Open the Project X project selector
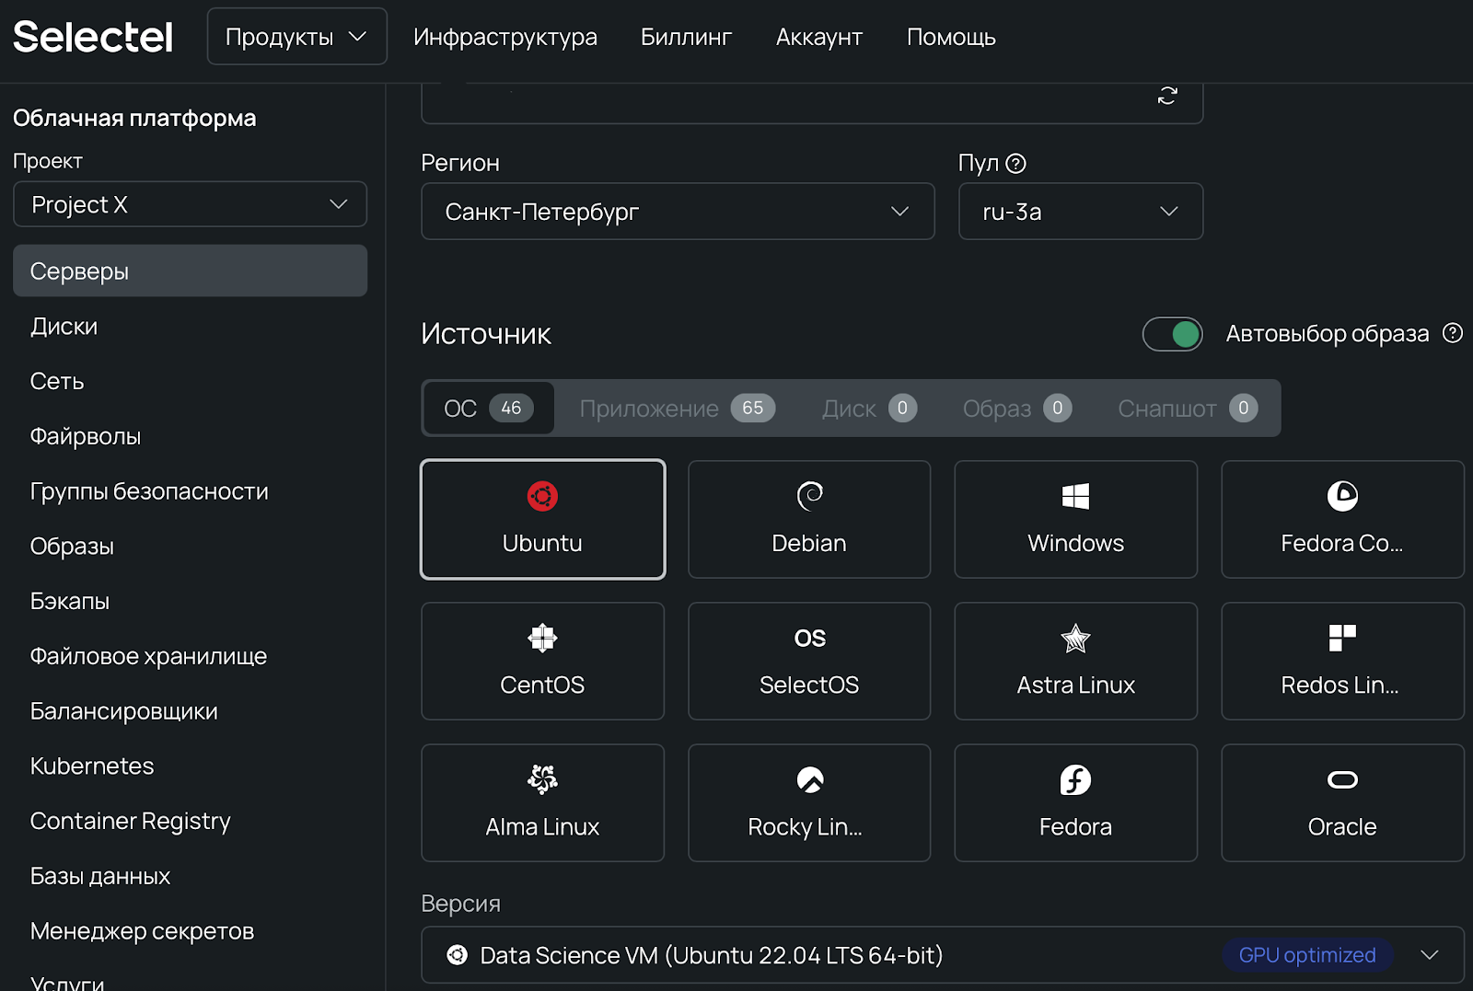Viewport: 1473px width, 991px height. (x=190, y=204)
